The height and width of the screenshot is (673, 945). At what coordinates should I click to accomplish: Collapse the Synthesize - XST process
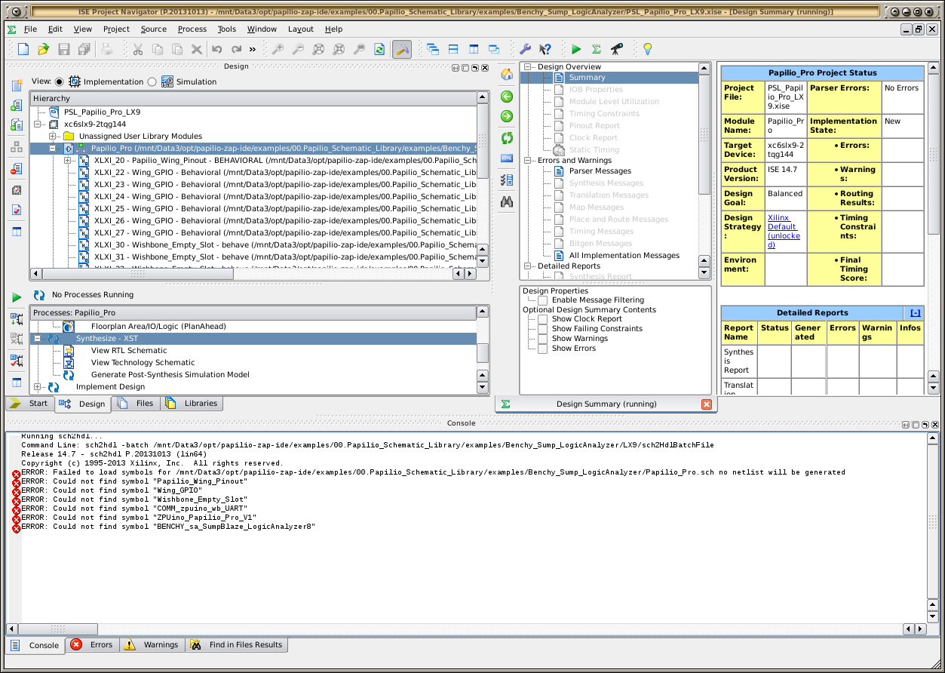pyautogui.click(x=38, y=339)
